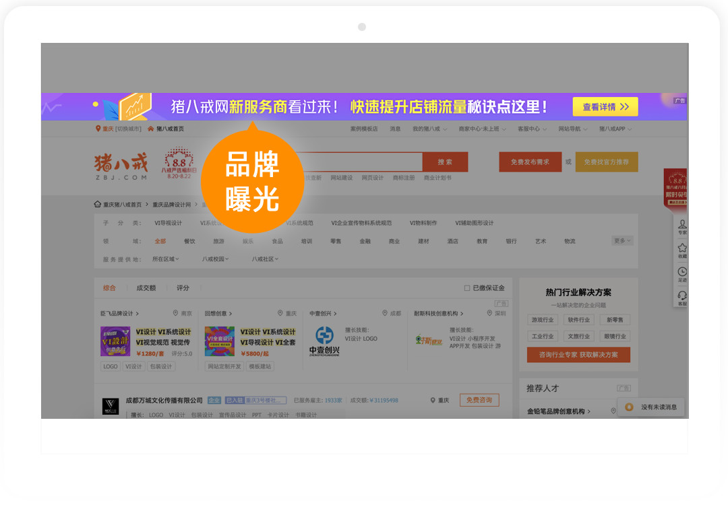Select the 文旅行业 solution tag

pos(578,336)
